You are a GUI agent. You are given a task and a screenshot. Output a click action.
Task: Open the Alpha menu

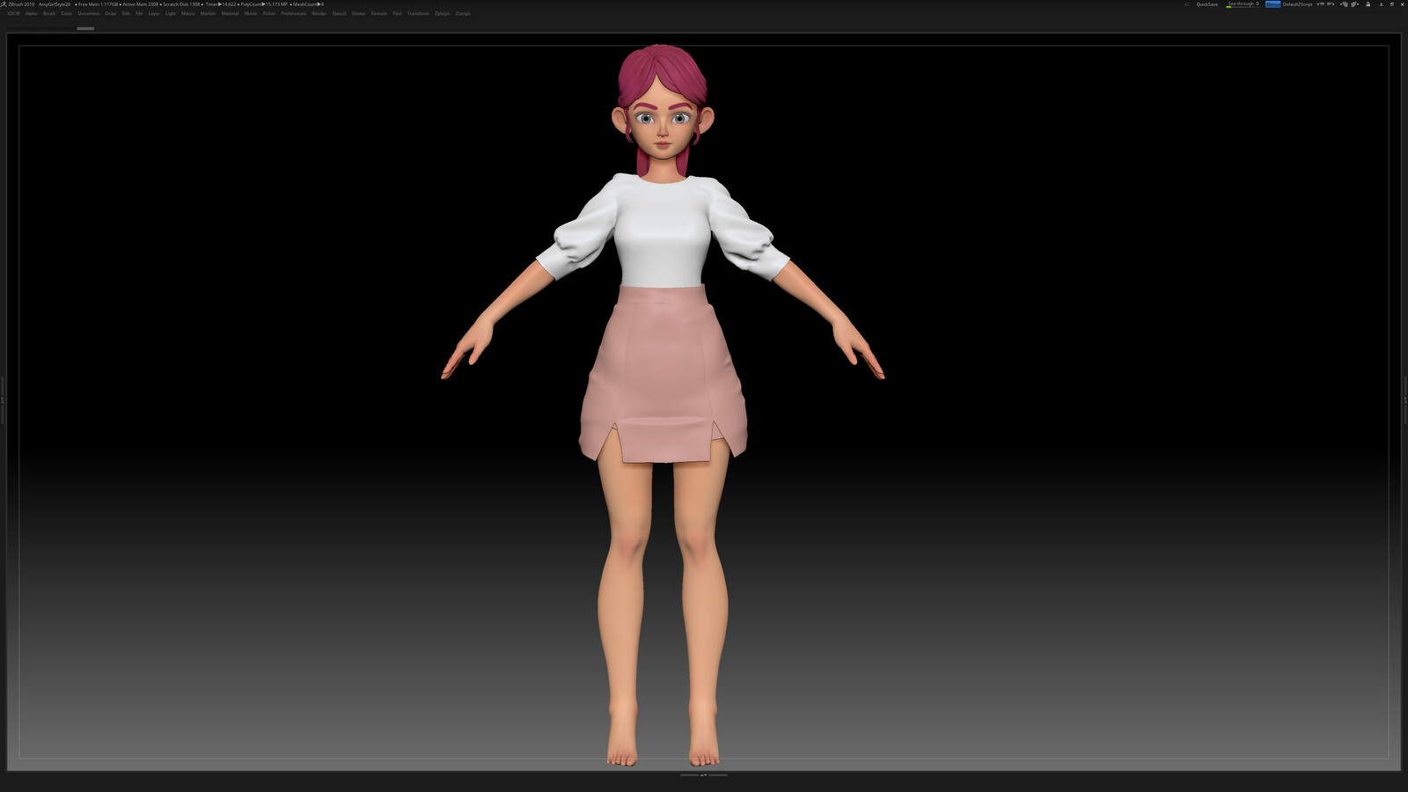click(32, 13)
